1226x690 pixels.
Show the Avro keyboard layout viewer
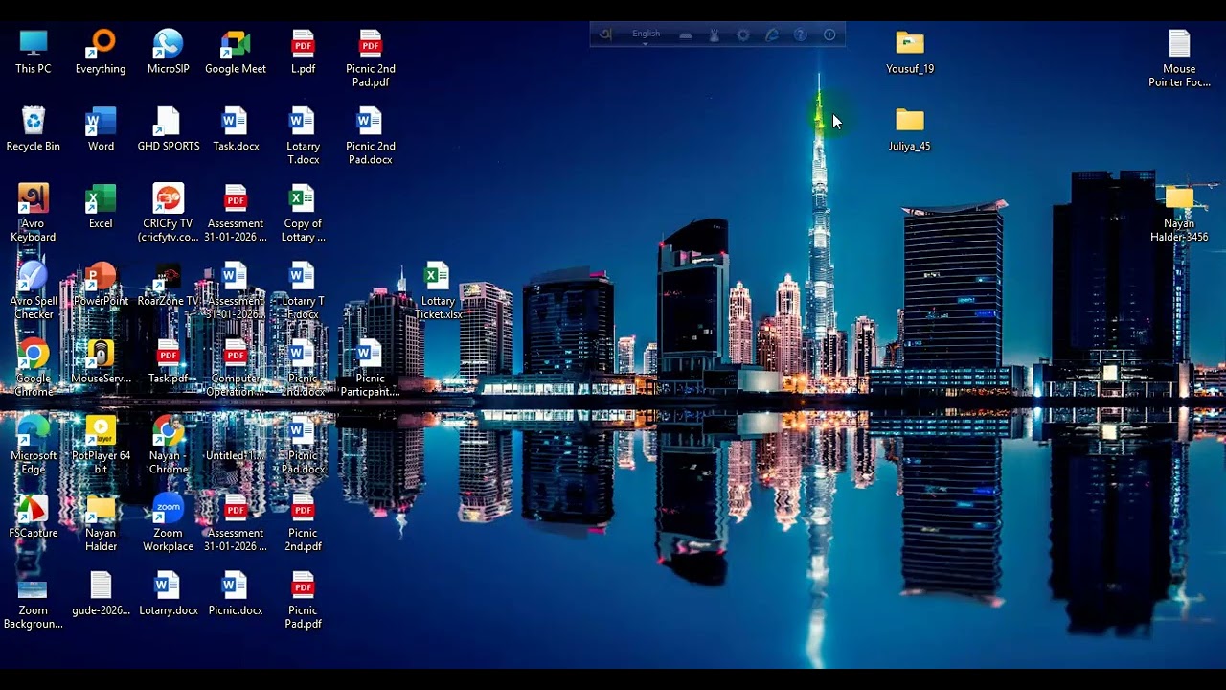(x=686, y=34)
